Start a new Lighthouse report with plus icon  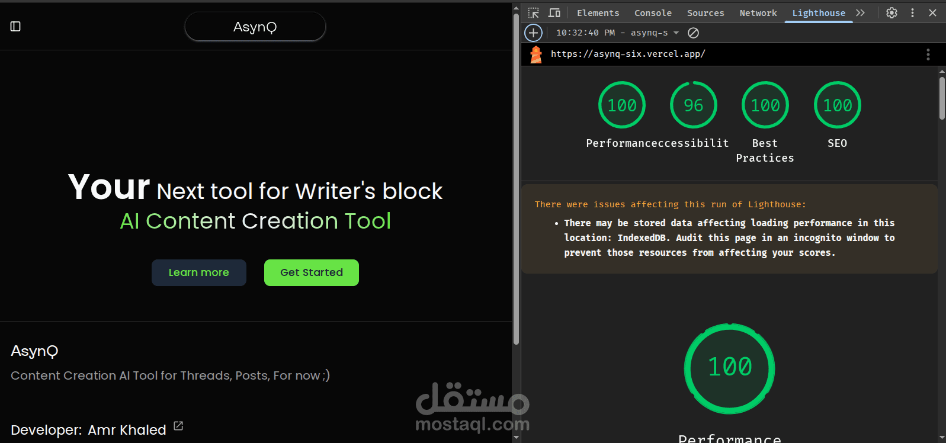[533, 33]
